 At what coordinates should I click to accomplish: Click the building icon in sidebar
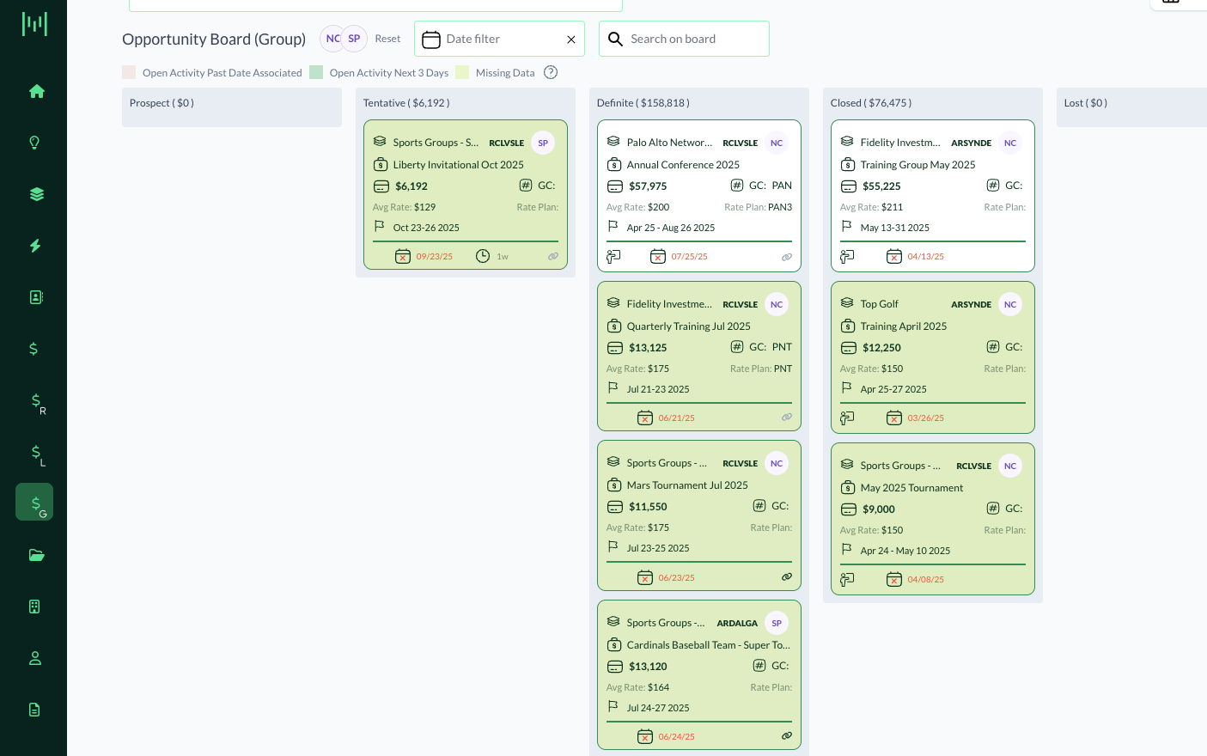click(34, 607)
